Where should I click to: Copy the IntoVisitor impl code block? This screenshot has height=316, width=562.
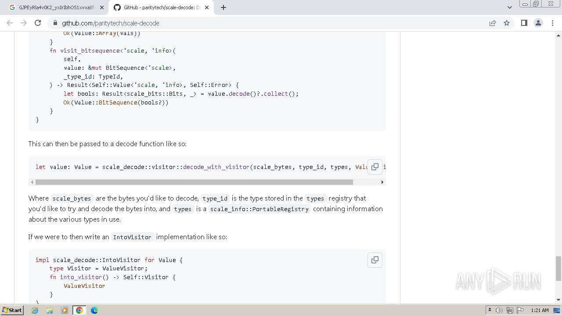click(375, 260)
